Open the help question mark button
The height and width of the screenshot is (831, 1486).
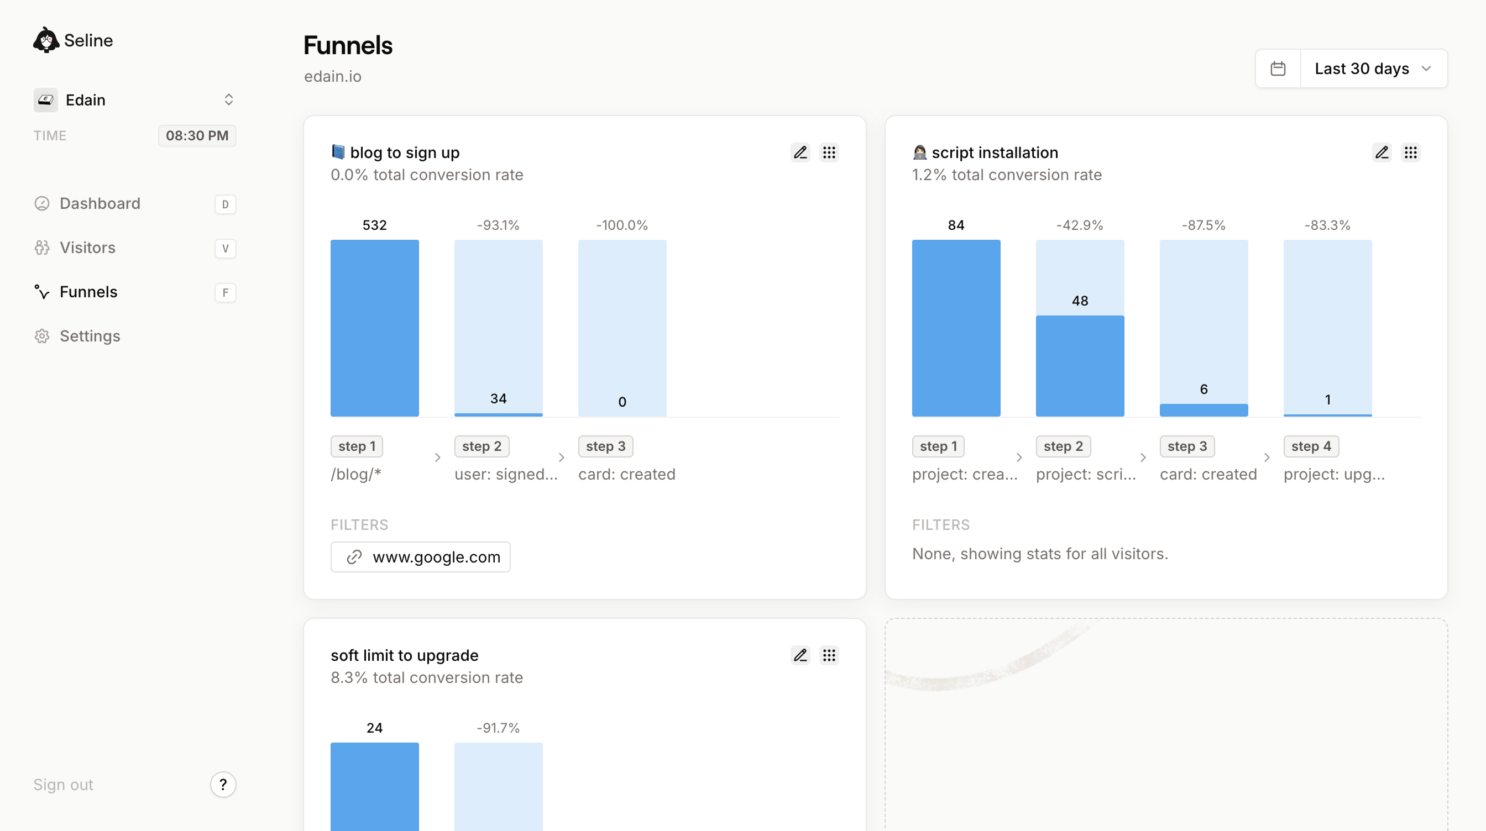(x=223, y=784)
